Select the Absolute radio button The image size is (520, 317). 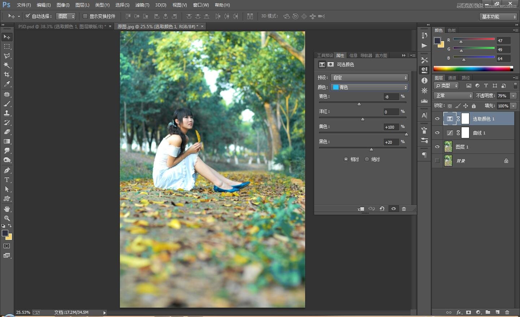tap(367, 159)
